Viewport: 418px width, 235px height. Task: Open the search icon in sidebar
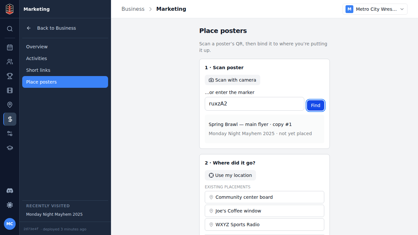[10, 29]
